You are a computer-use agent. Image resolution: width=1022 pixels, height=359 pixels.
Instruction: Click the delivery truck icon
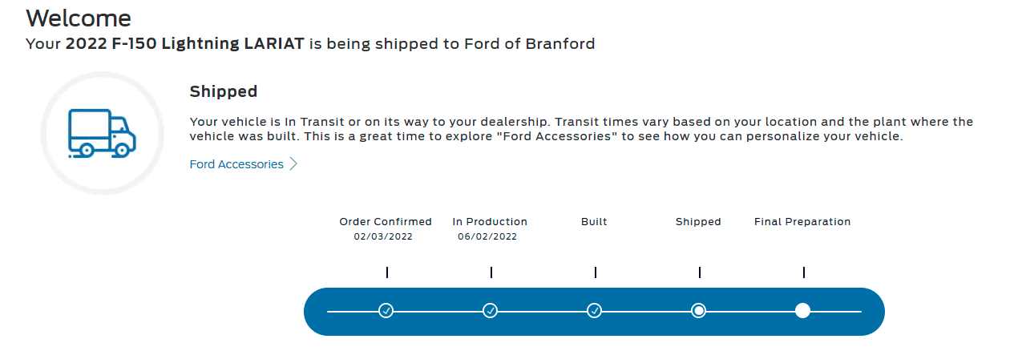102,133
